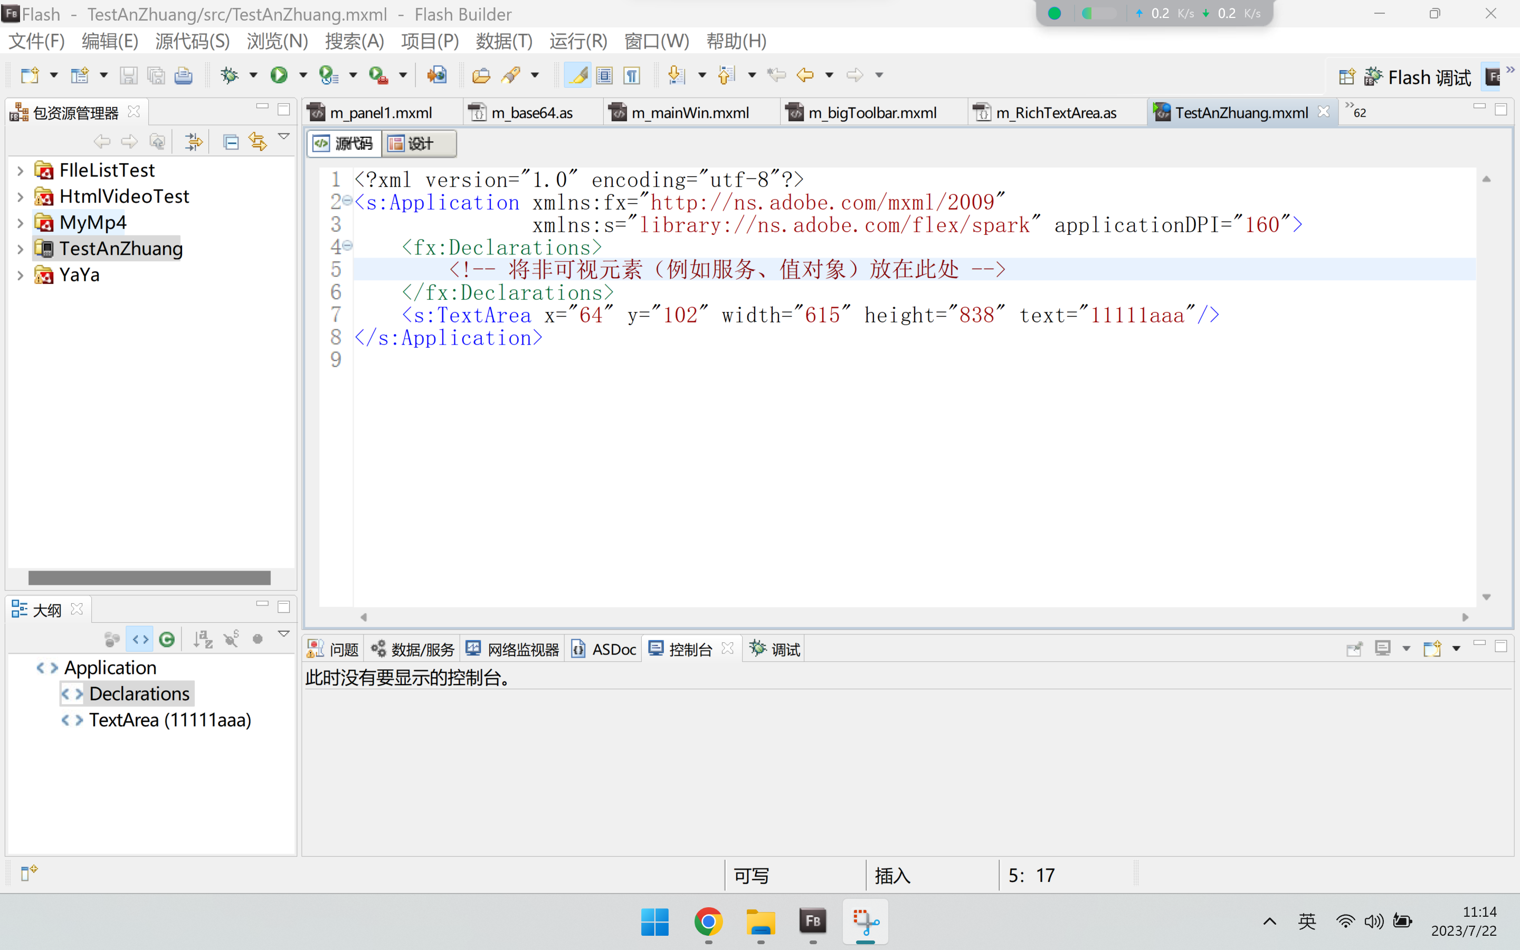Screen dimensions: 1520x950
Task: Click the Print icon in toolbar
Action: tap(183, 75)
